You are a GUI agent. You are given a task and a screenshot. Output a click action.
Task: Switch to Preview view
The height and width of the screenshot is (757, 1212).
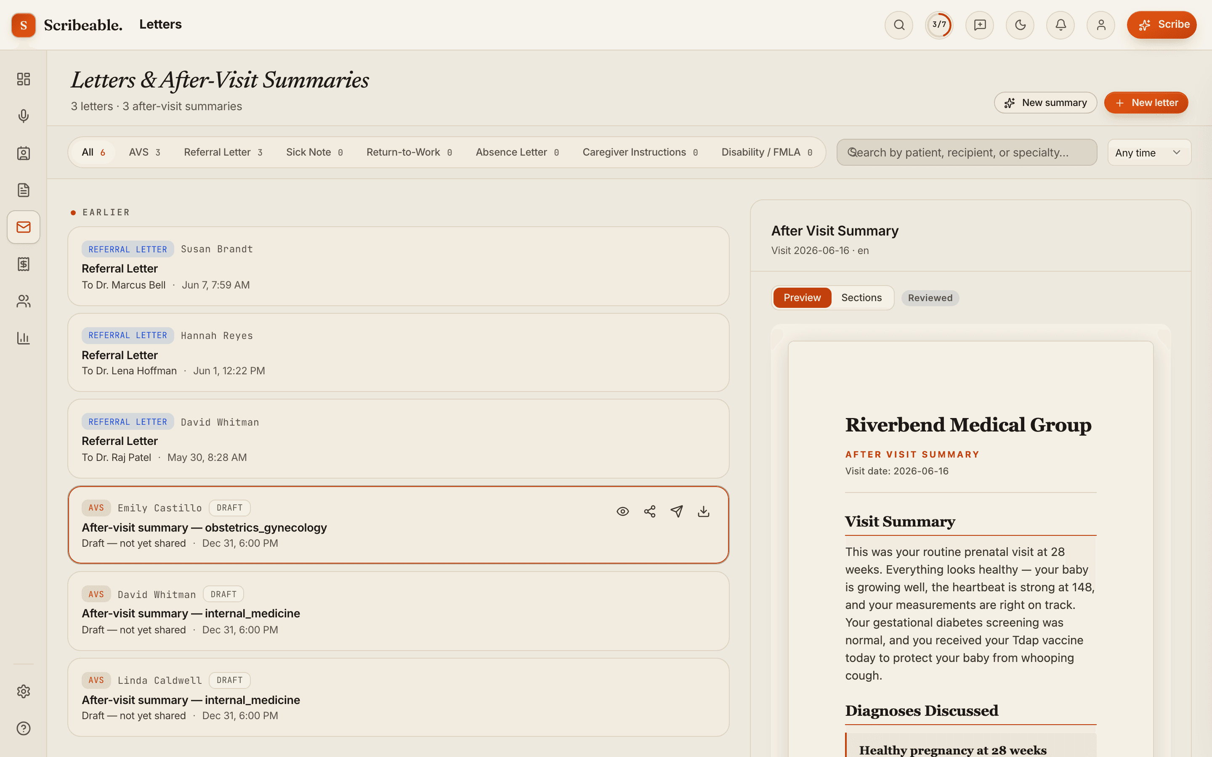[802, 298]
